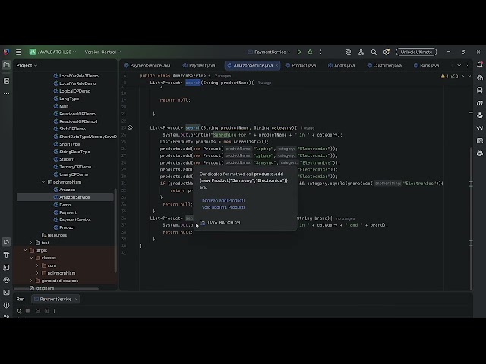Open the Maven tool window

click(x=480, y=102)
